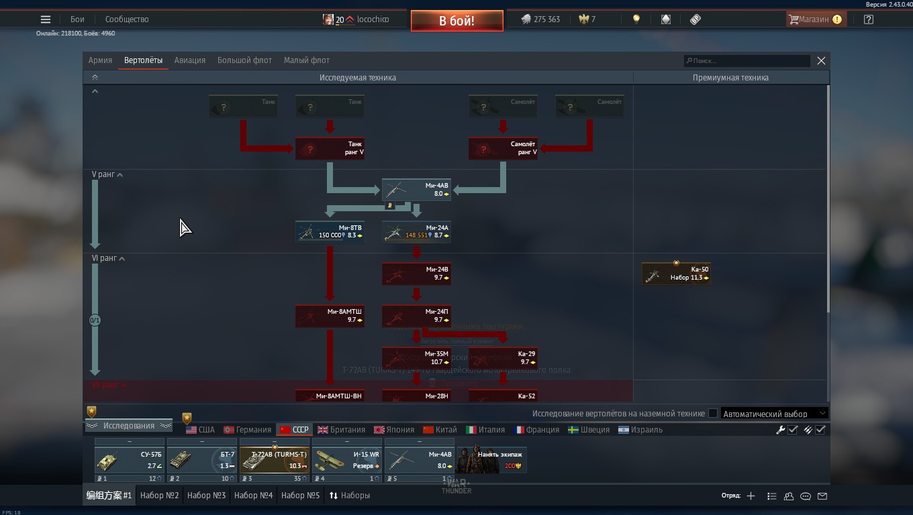The height and width of the screenshot is (515, 913).
Task: Toggle helicopter research on ground vehicles checkbox
Action: [x=713, y=414]
